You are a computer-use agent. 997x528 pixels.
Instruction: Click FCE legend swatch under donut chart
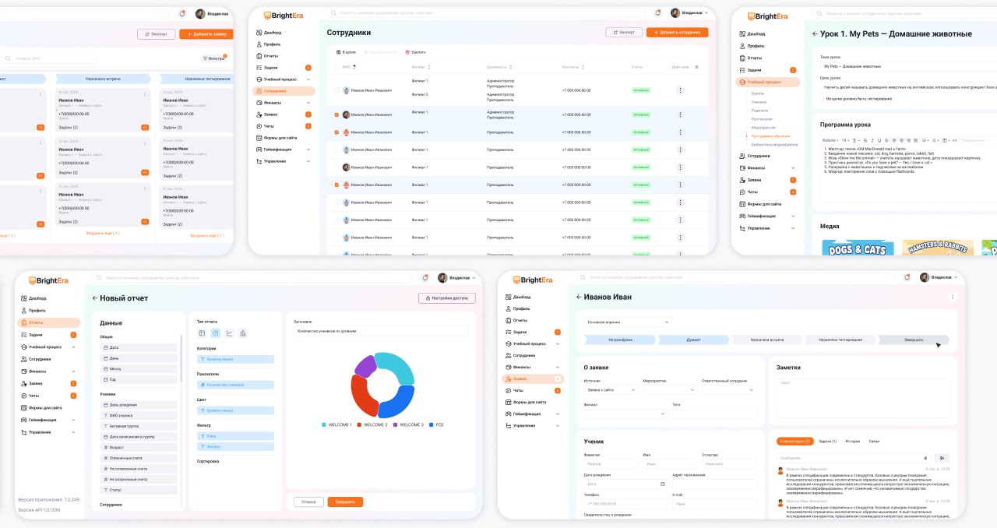(x=432, y=424)
